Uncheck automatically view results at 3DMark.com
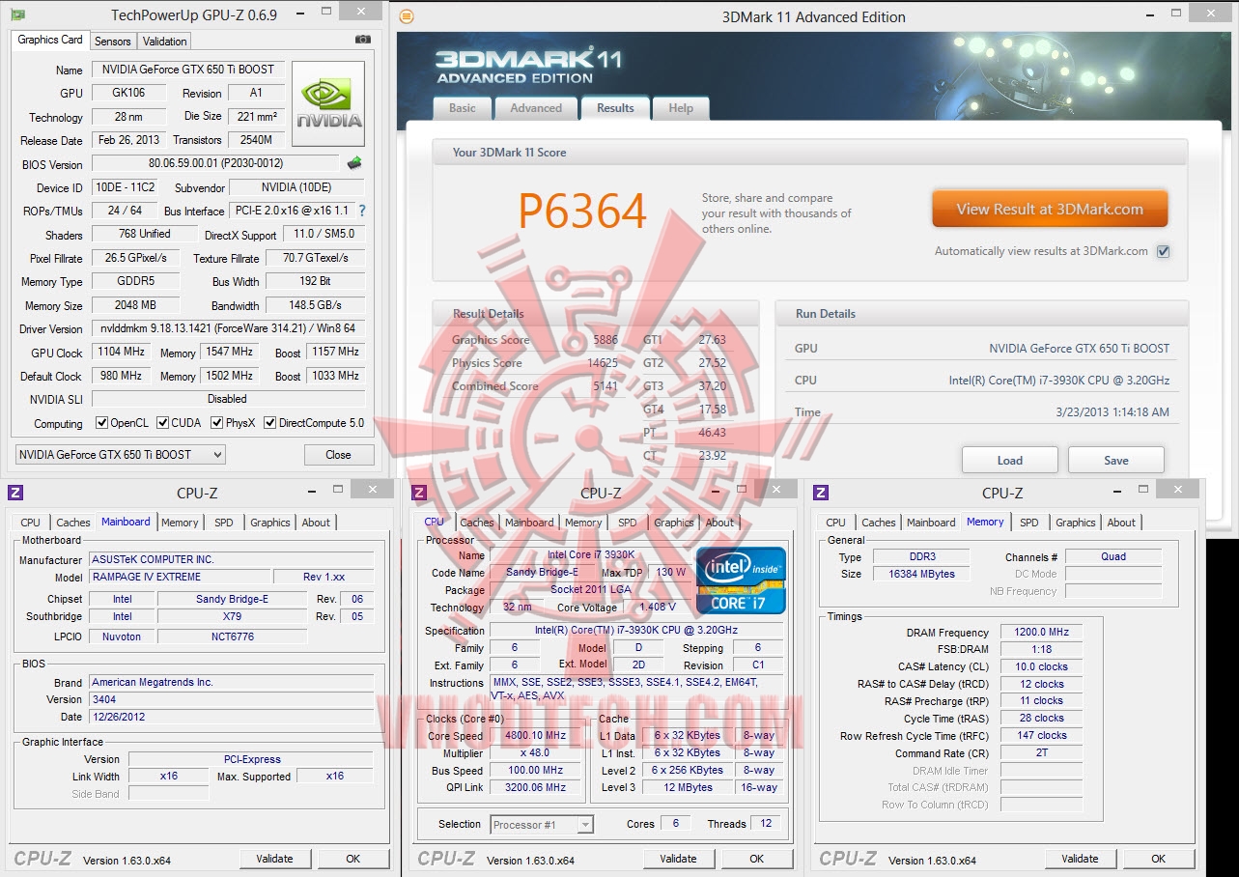This screenshot has height=877, width=1239. pos(1164,251)
